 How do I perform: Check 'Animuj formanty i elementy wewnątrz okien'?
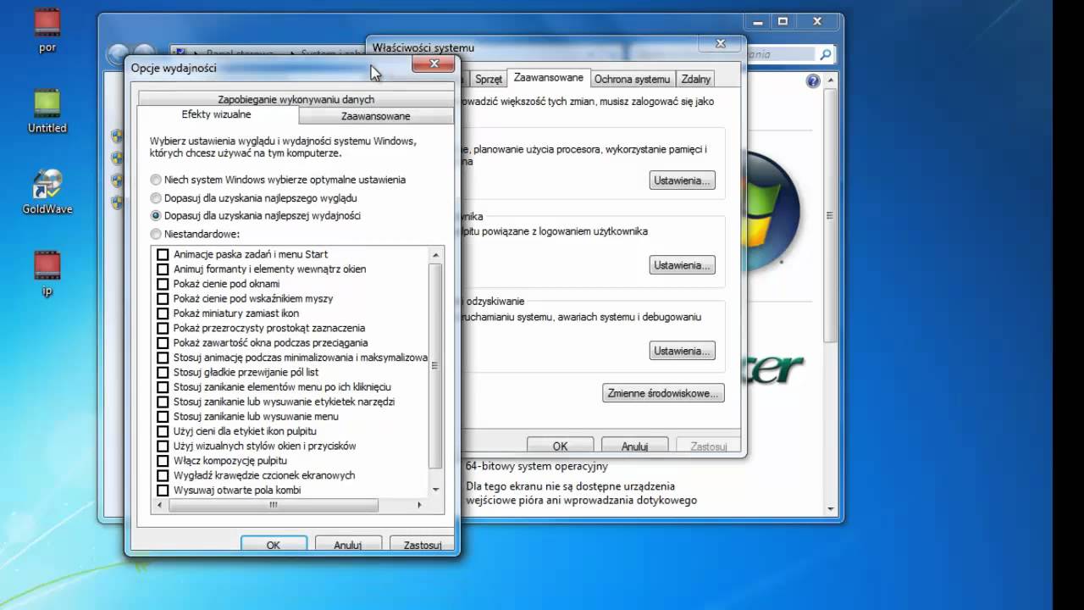point(163,269)
